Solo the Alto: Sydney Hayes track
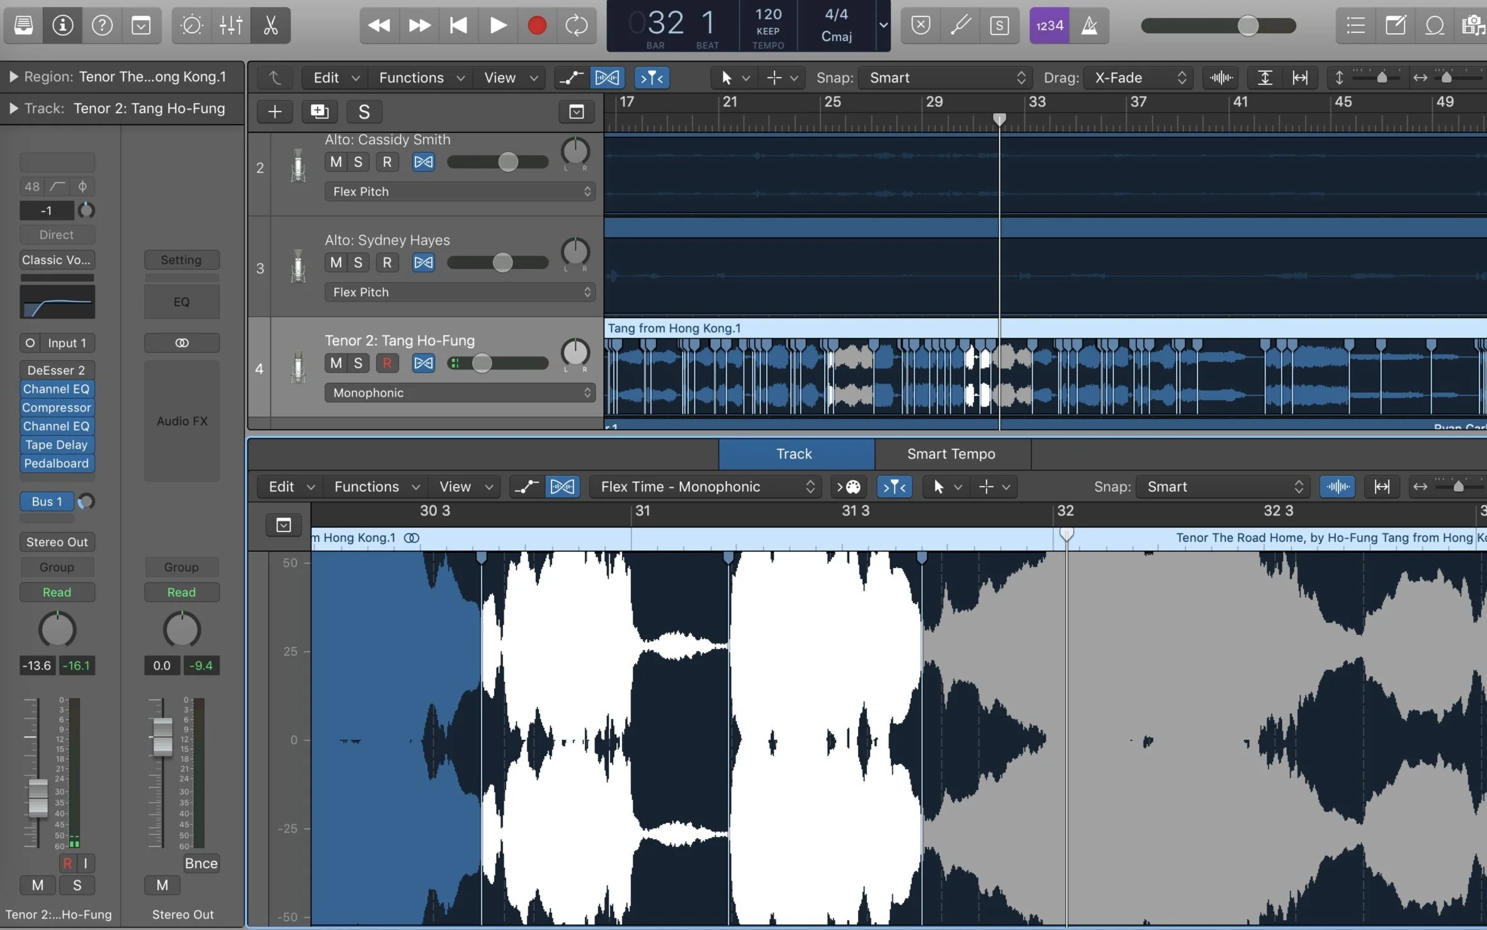The image size is (1487, 930). pyautogui.click(x=358, y=263)
